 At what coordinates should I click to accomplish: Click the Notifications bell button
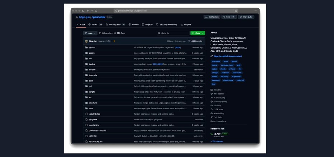coord(212,17)
